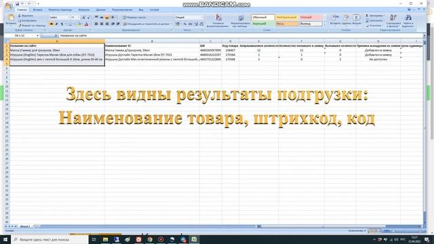
Task: Open the cell borders button
Action: click(x=71, y=24)
